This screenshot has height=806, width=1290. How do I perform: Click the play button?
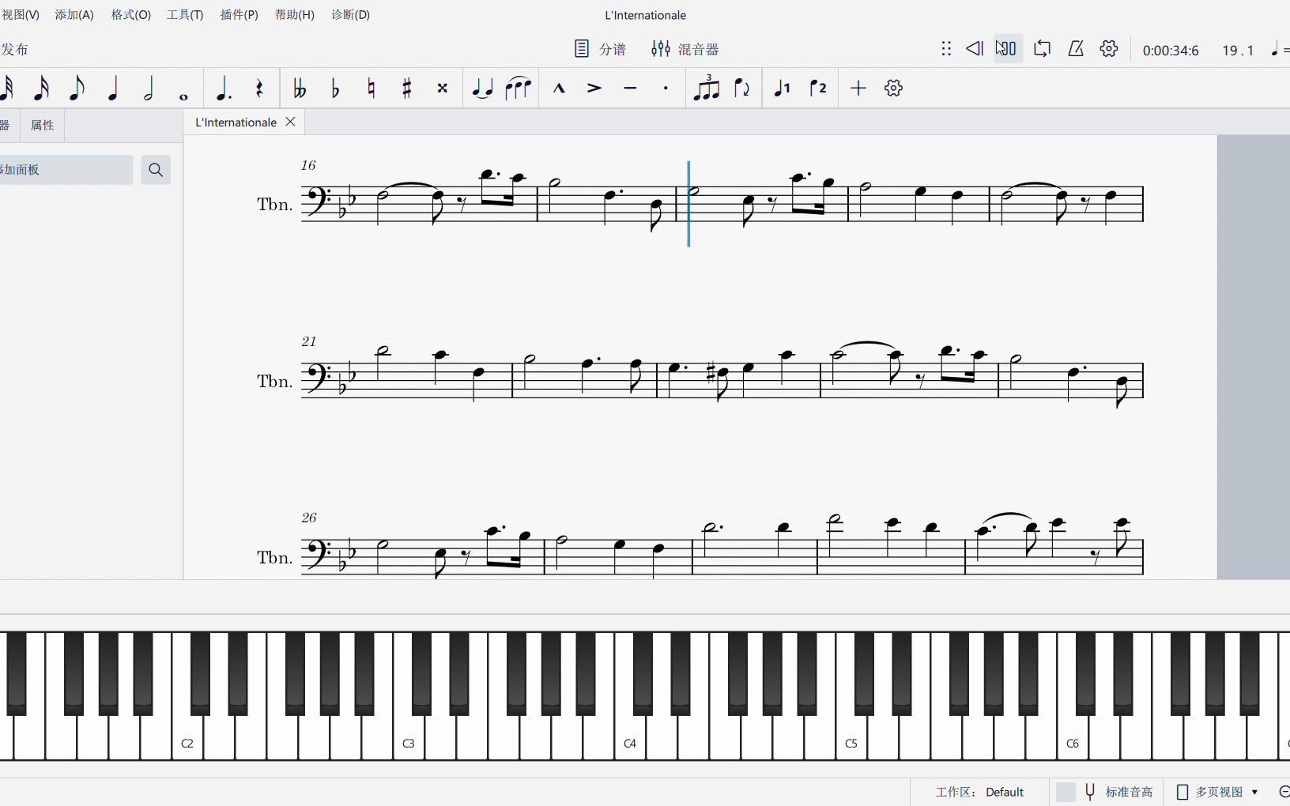pyautogui.click(x=1008, y=49)
